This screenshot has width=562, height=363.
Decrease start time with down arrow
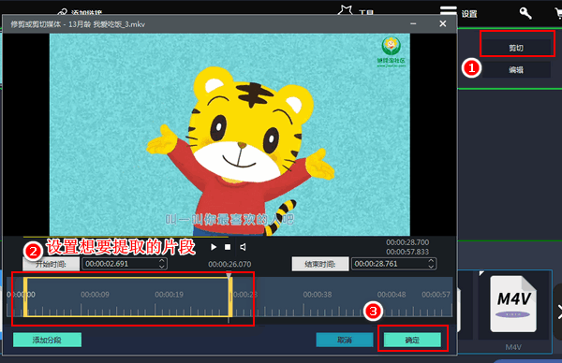click(x=162, y=267)
